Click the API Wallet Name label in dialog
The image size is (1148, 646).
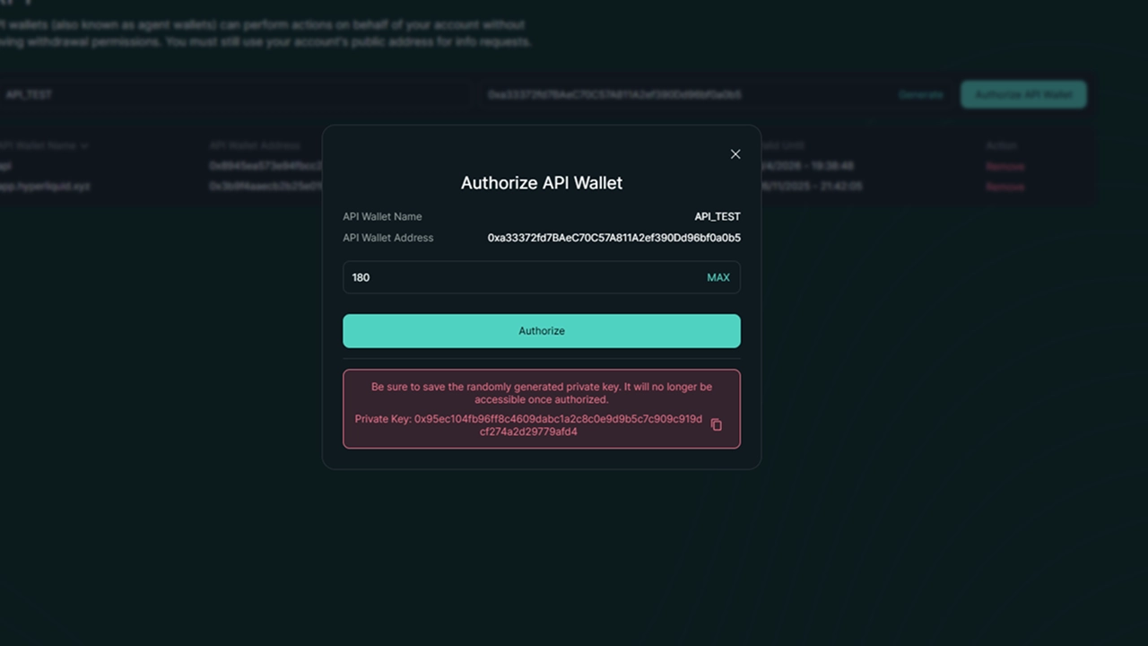coord(382,216)
